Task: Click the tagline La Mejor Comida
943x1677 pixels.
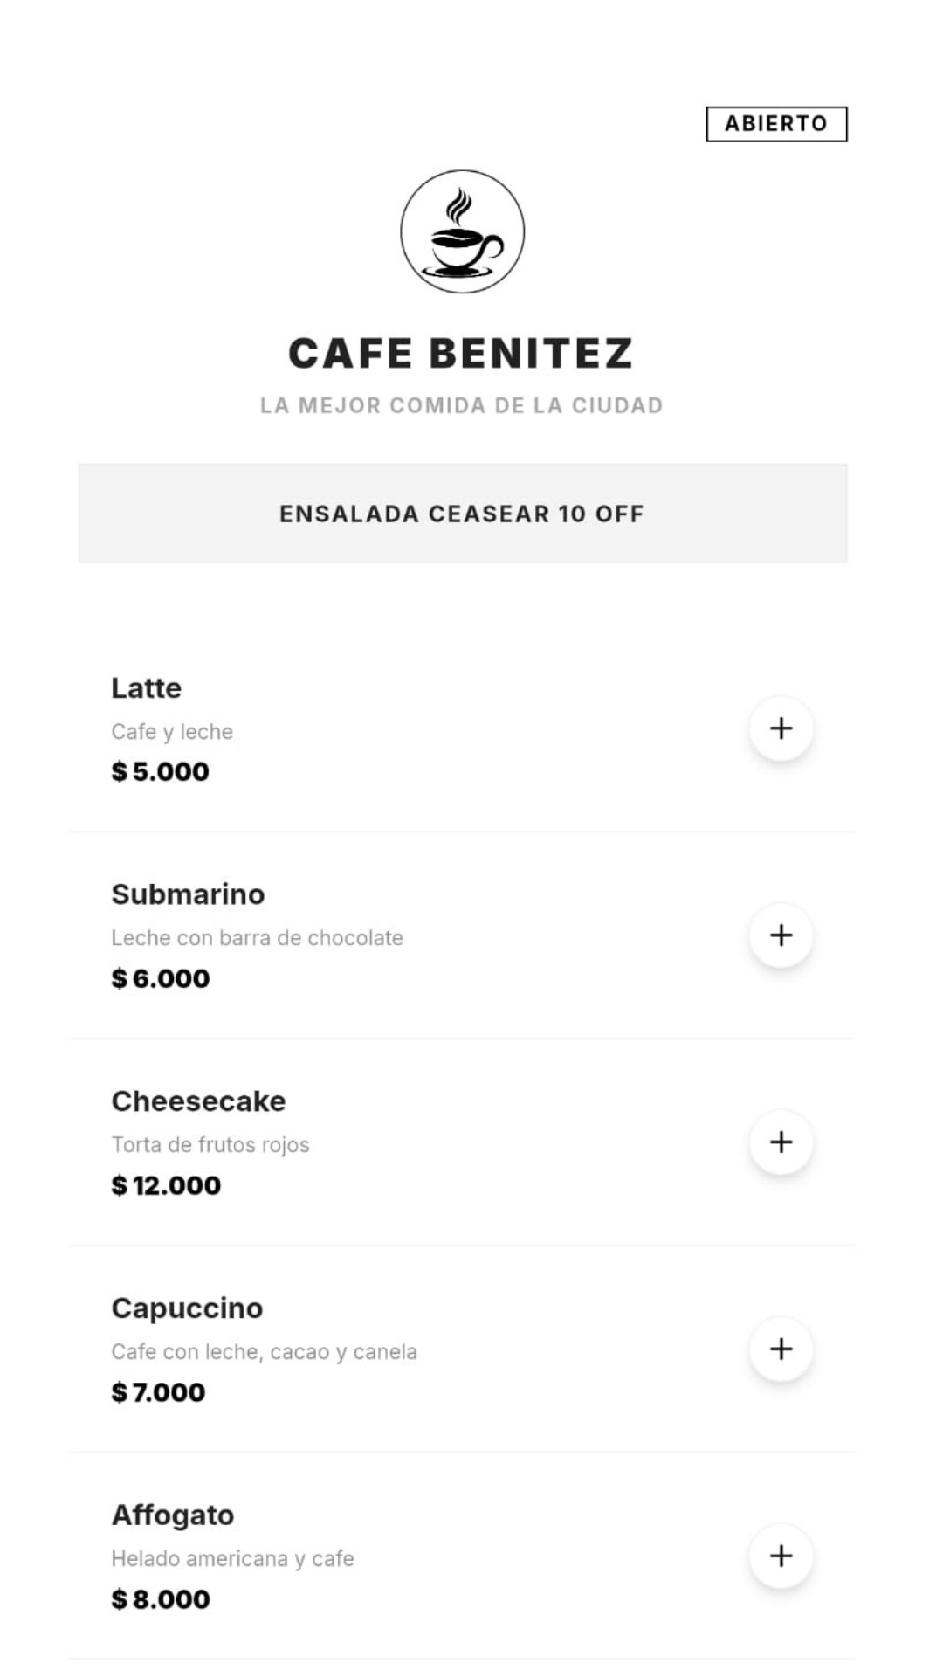Action: (x=461, y=405)
